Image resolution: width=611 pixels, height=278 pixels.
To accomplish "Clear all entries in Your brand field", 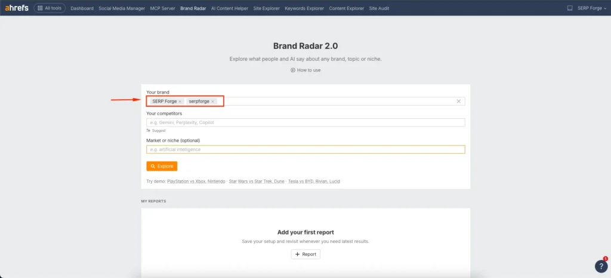I will pyautogui.click(x=458, y=101).
